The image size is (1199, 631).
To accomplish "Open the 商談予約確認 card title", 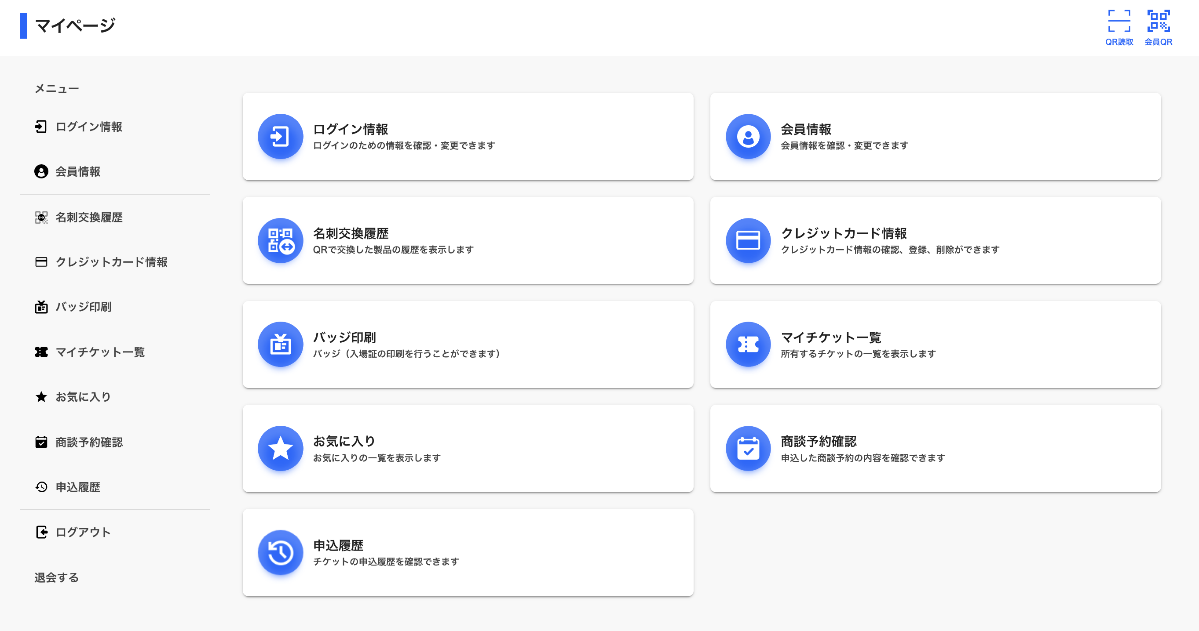I will point(819,441).
